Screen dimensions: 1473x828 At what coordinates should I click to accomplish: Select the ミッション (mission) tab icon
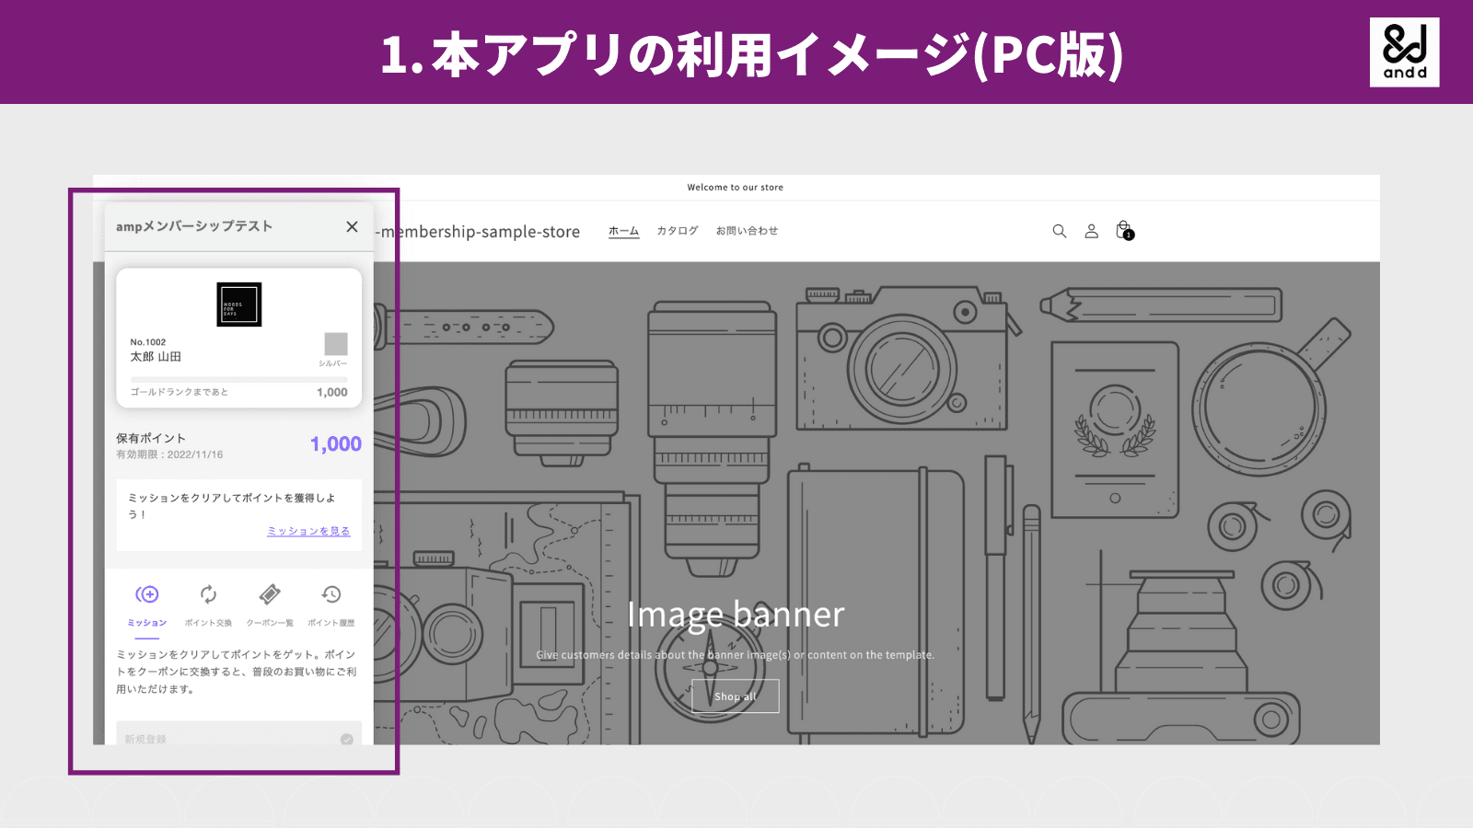(146, 594)
